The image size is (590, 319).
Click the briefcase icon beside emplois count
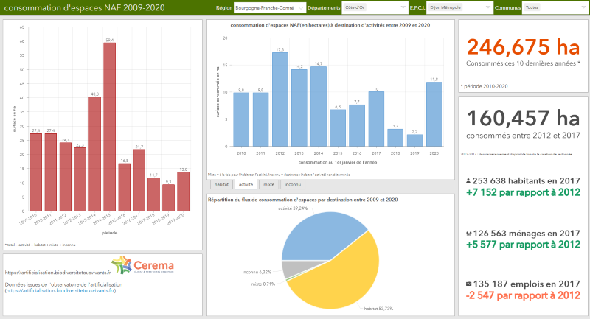pos(470,283)
